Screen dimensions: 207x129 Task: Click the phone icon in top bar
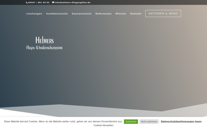[27, 2]
